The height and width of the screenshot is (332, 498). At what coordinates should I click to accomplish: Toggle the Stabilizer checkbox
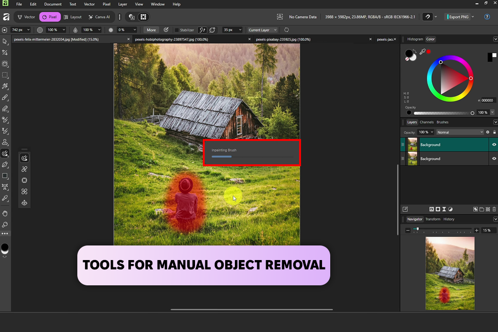tap(177, 30)
